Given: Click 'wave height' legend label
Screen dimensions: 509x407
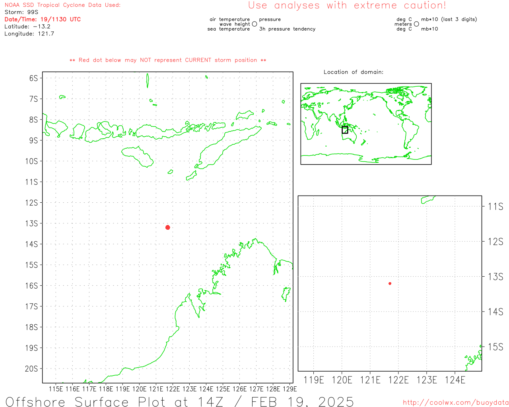Looking at the screenshot, I should [x=235, y=24].
